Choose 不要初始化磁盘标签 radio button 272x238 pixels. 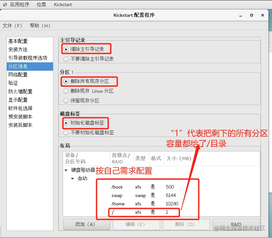pos(66,133)
